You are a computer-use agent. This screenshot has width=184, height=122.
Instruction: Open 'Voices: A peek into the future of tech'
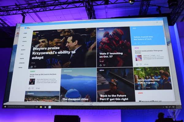[143, 38]
